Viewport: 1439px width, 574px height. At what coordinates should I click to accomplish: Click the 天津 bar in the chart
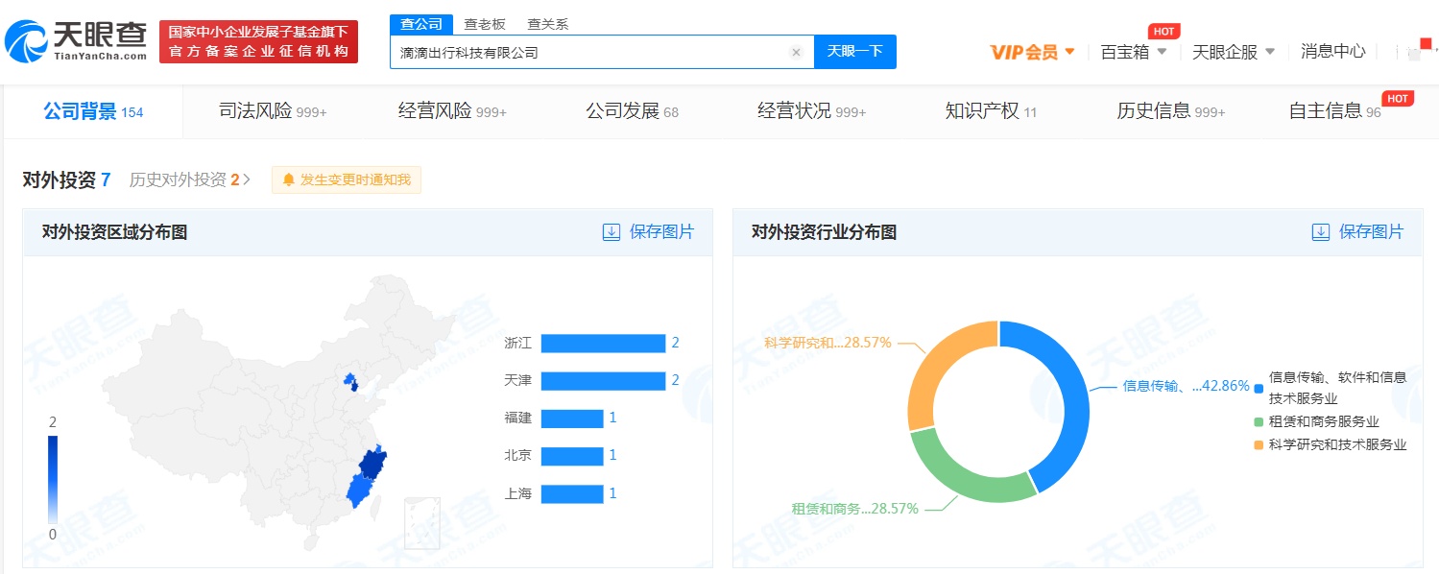(603, 381)
